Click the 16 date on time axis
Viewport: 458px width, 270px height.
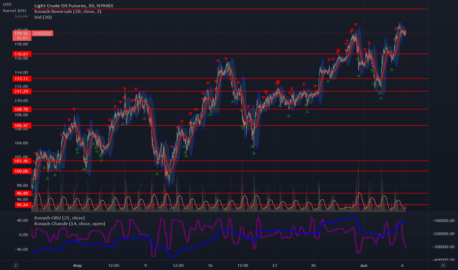pos(210,265)
